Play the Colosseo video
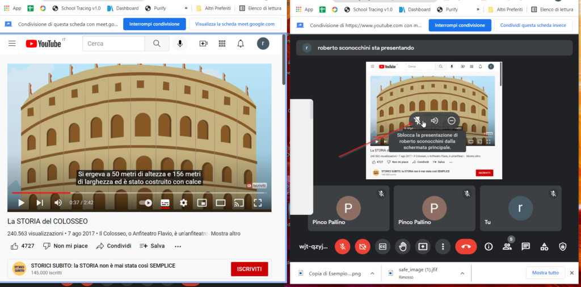The width and height of the screenshot is (581, 287). [22, 202]
